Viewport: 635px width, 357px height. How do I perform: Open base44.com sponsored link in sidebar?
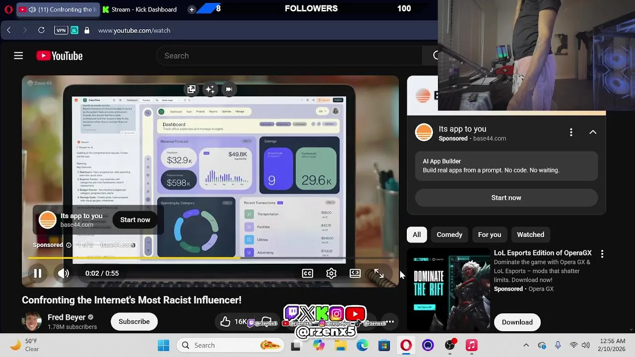click(490, 138)
